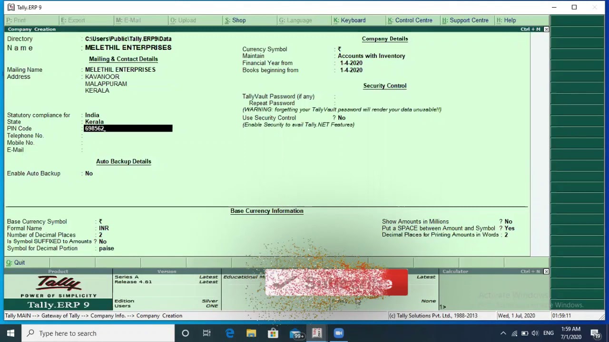Toggle Is Symbol SUFFIXED to Amounts value
Image resolution: width=609 pixels, height=342 pixels.
pyautogui.click(x=102, y=242)
